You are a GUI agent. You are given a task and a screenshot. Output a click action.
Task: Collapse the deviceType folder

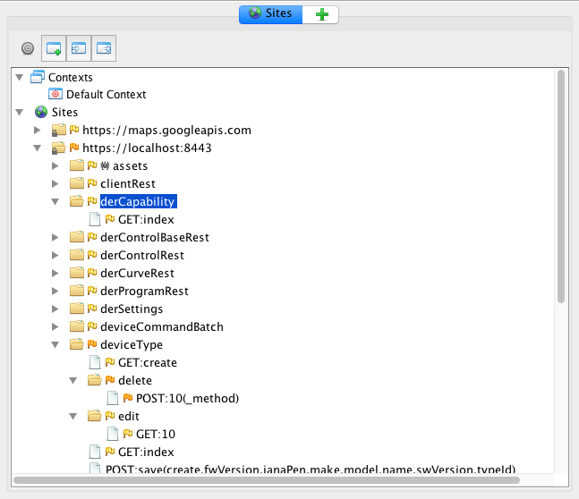[x=55, y=345]
